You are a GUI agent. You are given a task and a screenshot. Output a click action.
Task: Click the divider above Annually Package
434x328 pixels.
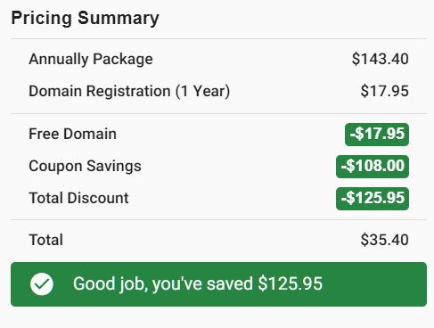(218, 38)
